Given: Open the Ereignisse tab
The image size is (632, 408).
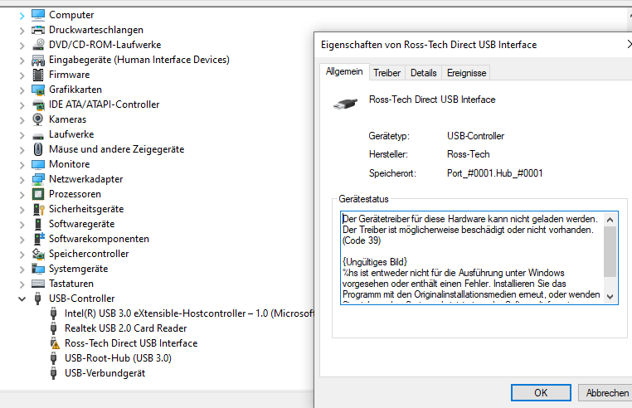Looking at the screenshot, I should (466, 73).
